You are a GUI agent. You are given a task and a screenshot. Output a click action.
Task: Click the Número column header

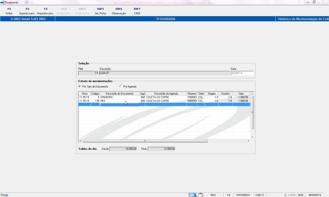pos(192,94)
